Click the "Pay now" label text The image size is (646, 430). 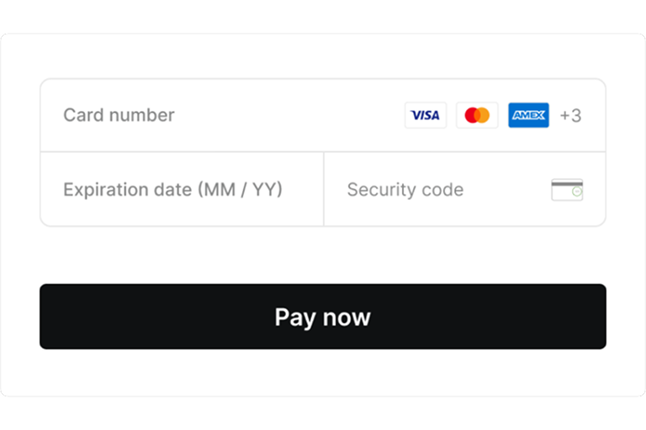pos(322,317)
